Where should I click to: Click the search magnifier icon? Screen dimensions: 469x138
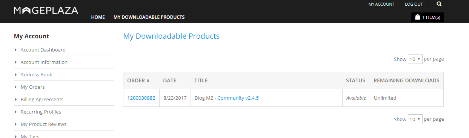point(439,4)
